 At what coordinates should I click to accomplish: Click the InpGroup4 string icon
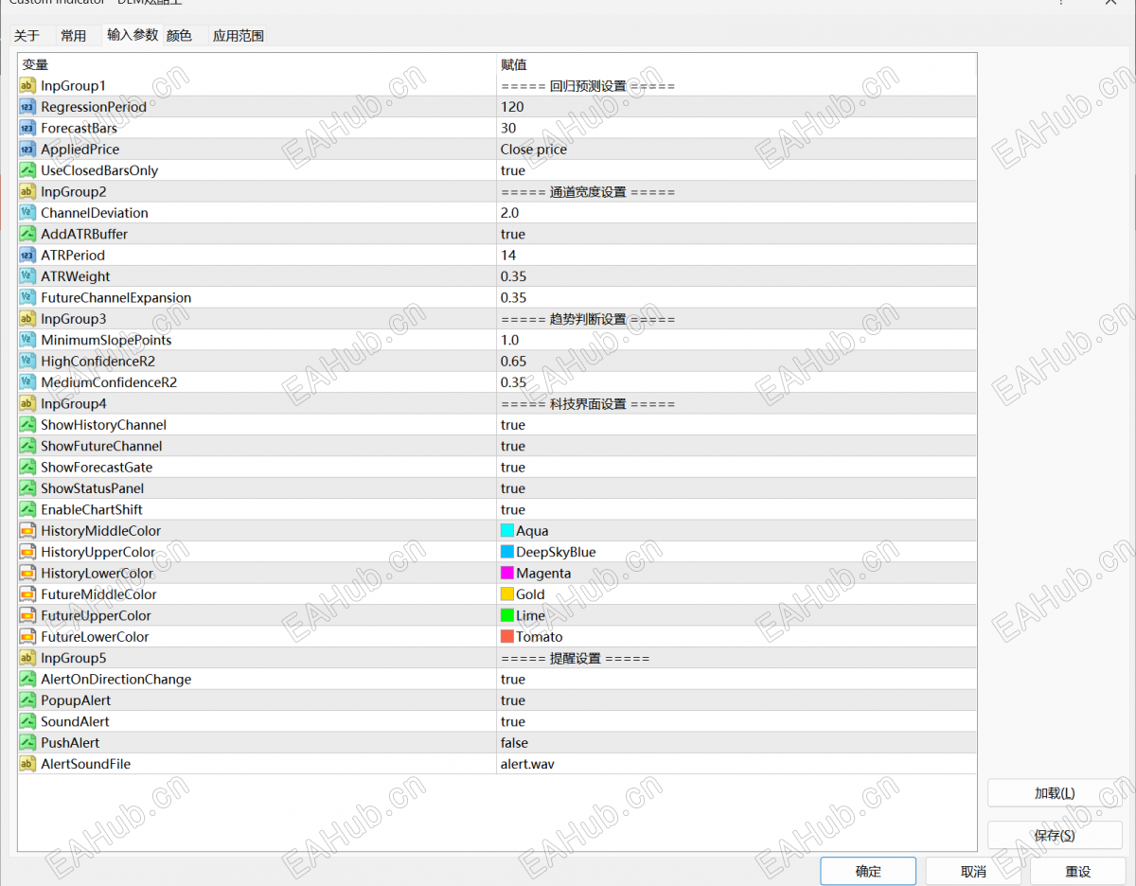tap(27, 404)
